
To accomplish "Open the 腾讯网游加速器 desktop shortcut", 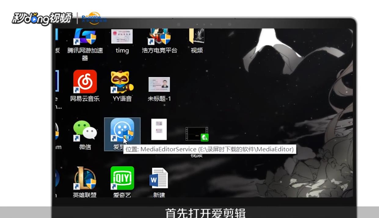I will click(85, 36).
